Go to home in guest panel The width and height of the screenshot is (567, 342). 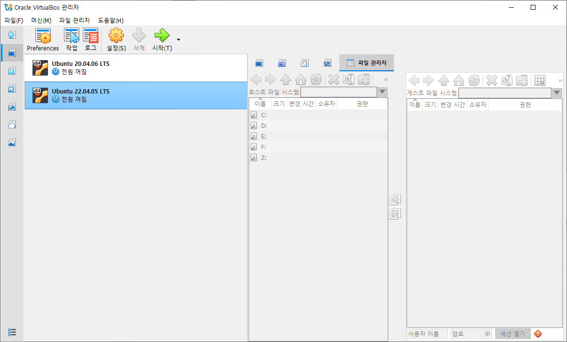pyautogui.click(x=459, y=80)
